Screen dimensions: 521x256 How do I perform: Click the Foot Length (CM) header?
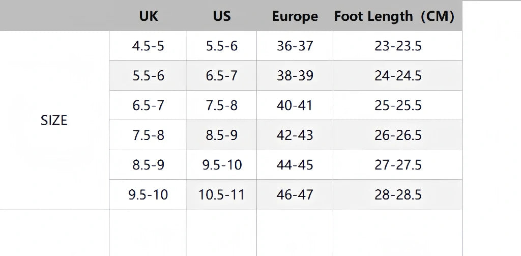394,16
